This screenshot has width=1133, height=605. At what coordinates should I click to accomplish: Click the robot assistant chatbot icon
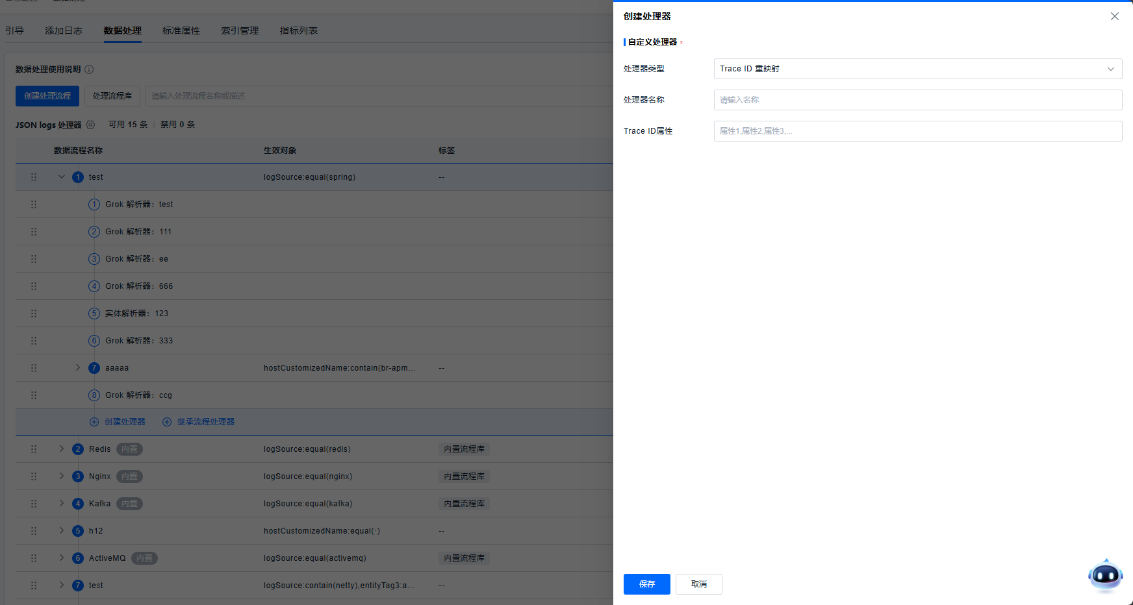pyautogui.click(x=1105, y=575)
